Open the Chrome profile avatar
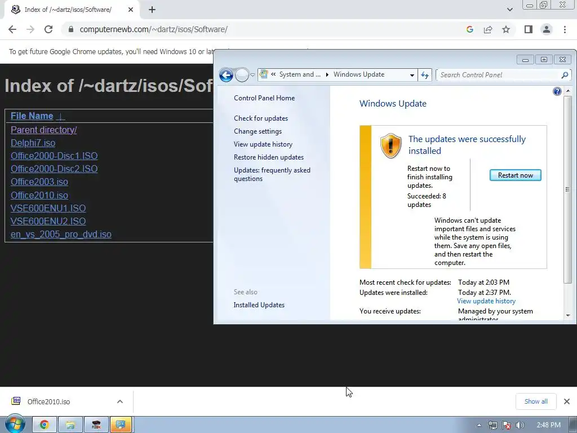Viewport: 577px width, 433px height. point(547,29)
